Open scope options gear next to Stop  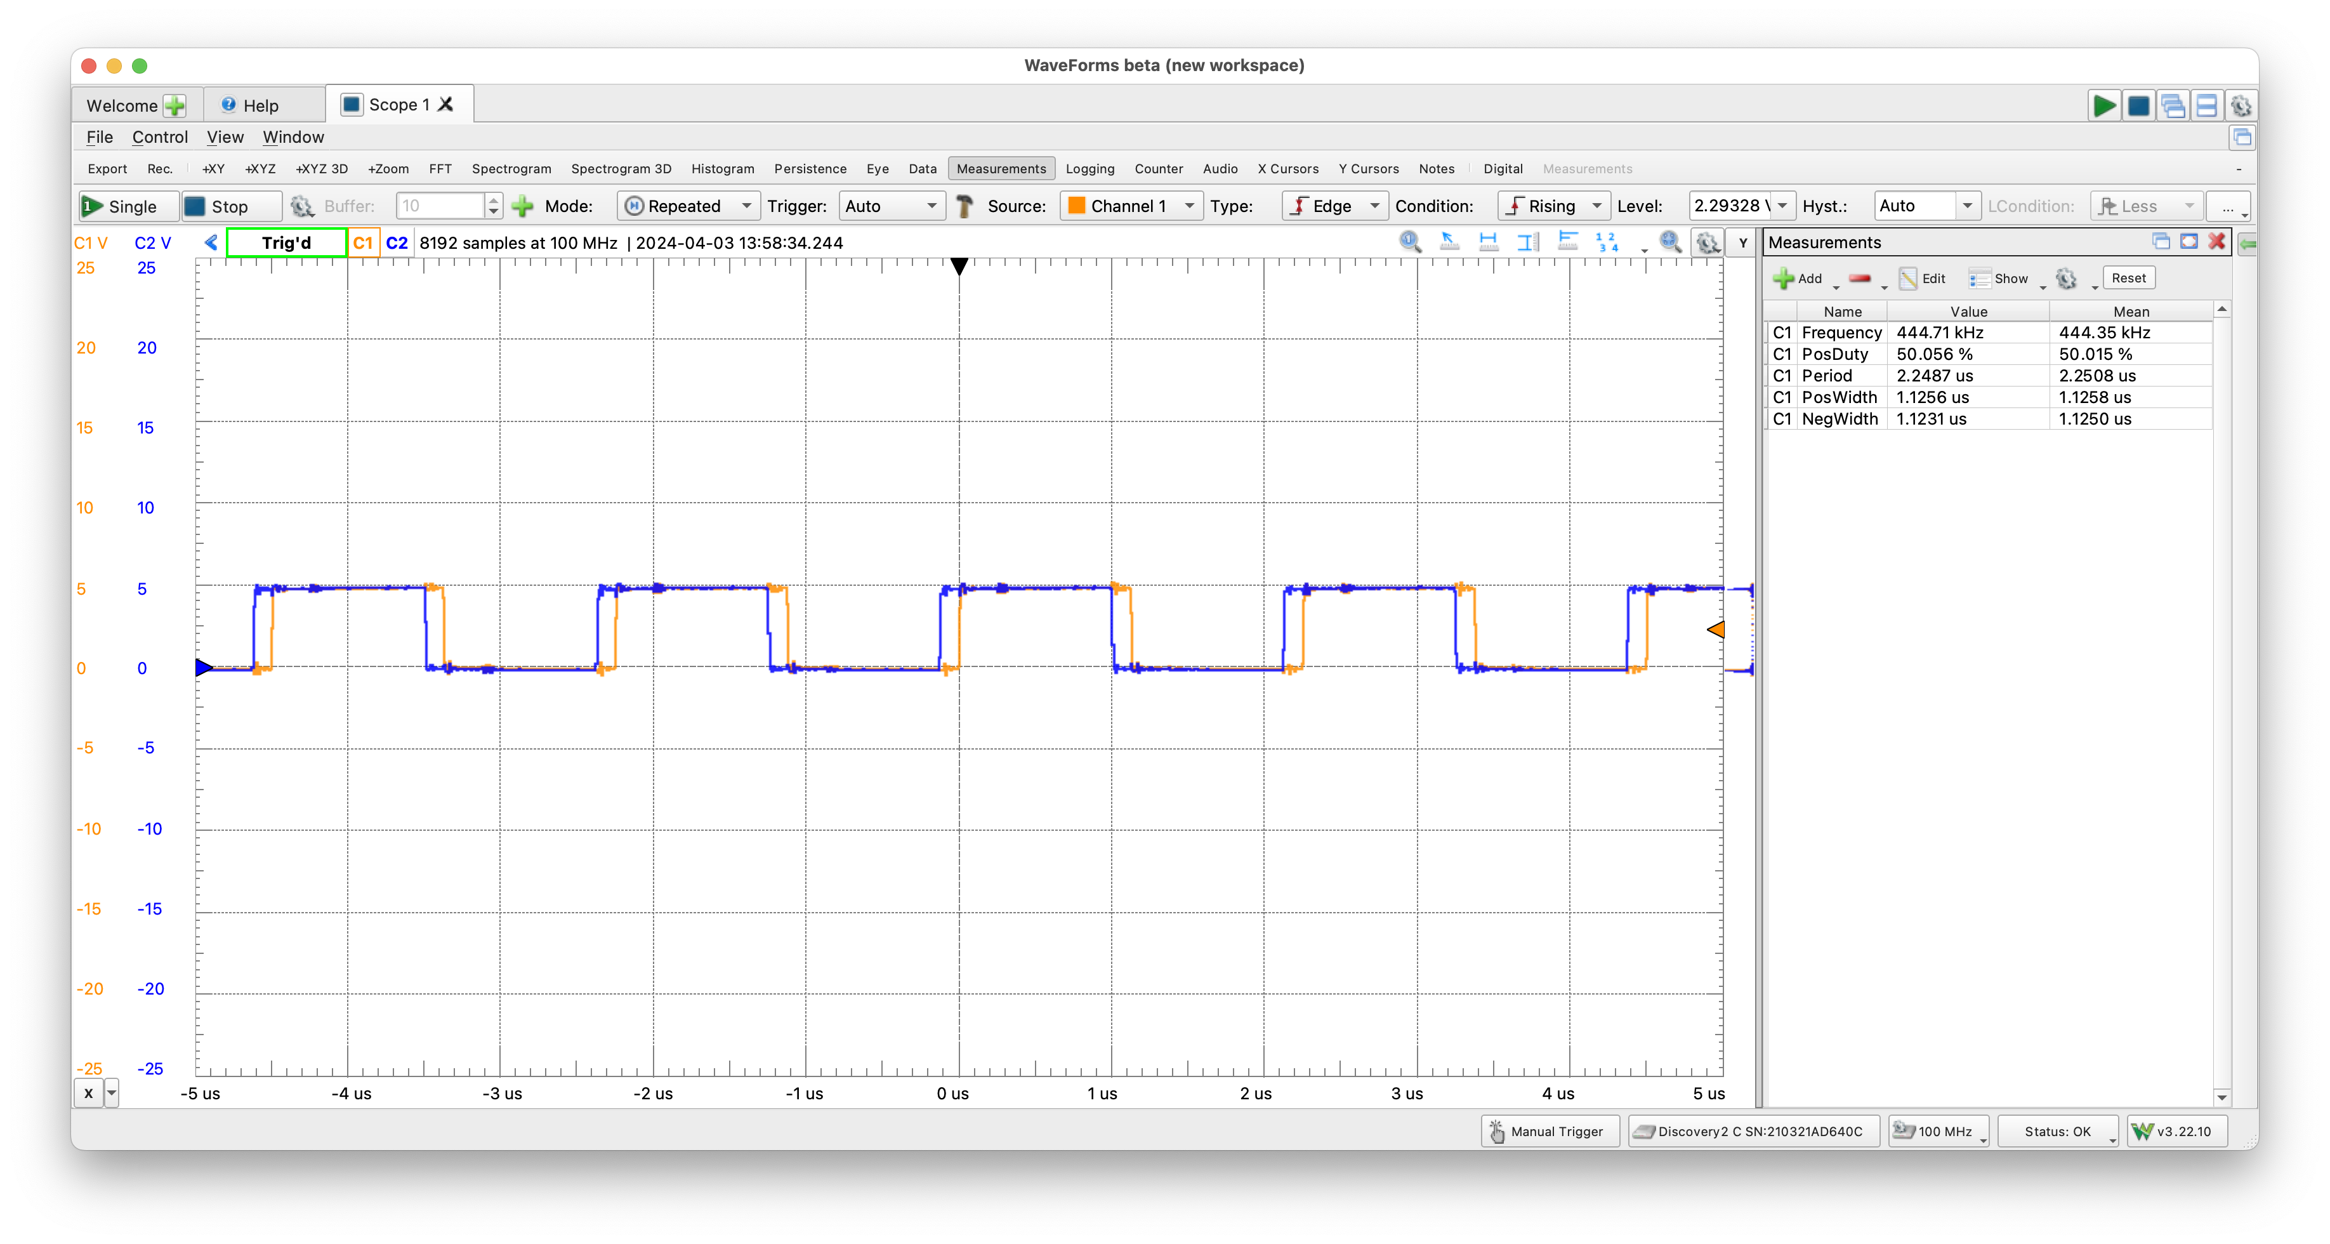[301, 206]
